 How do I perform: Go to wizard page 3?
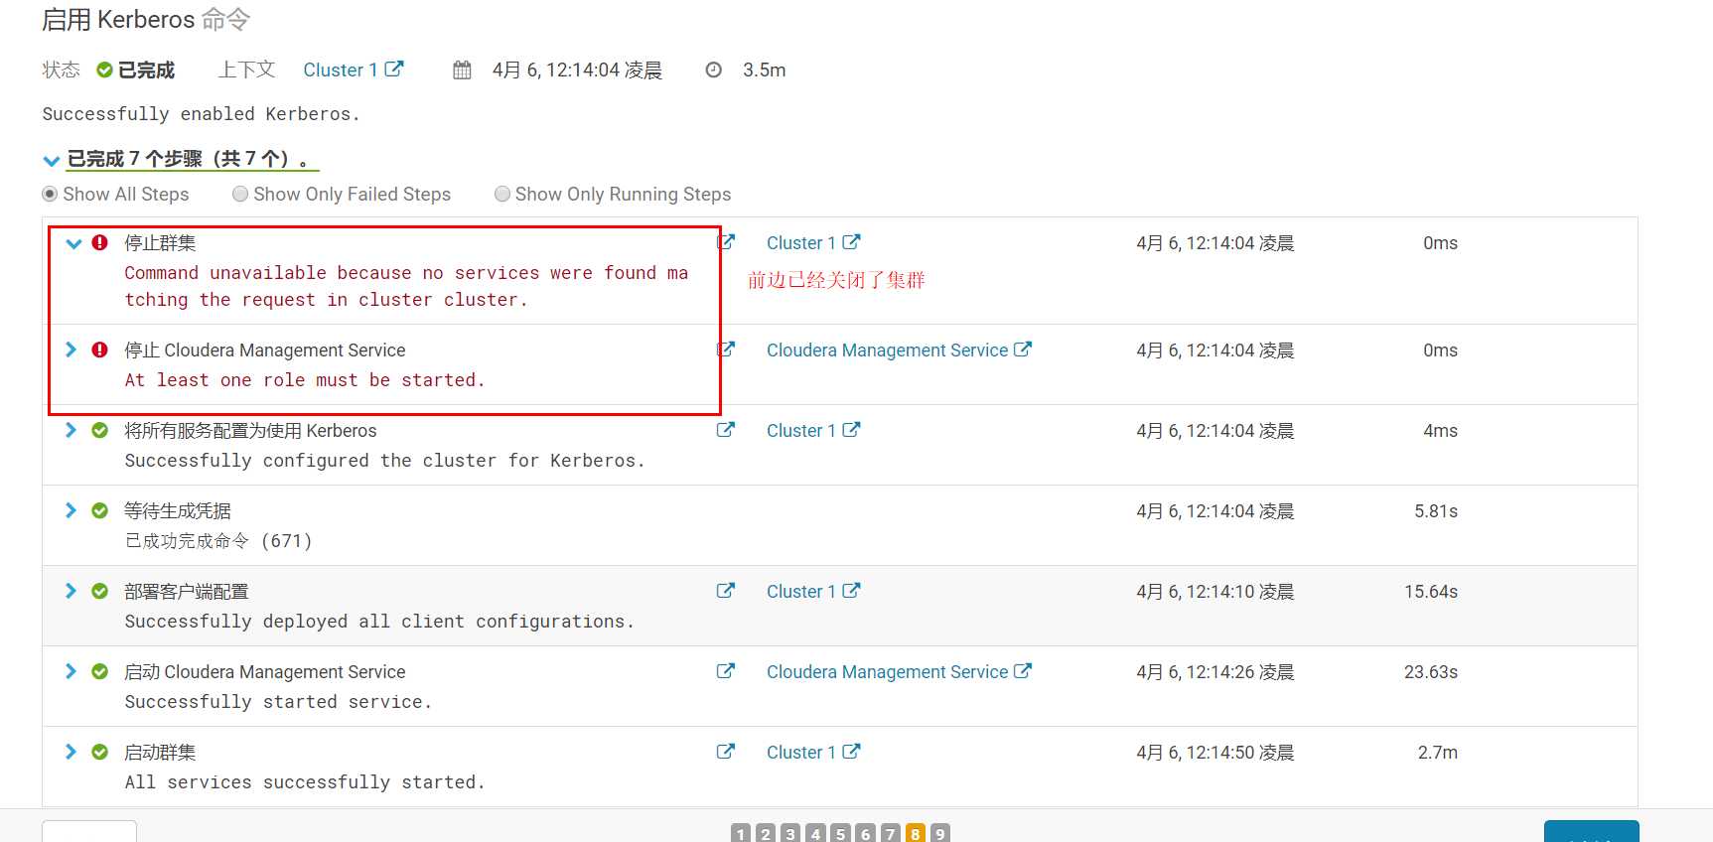[790, 833]
